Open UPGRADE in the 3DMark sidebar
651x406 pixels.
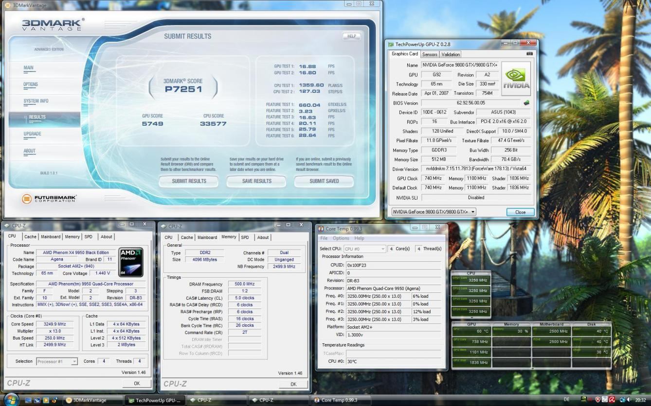tap(33, 134)
